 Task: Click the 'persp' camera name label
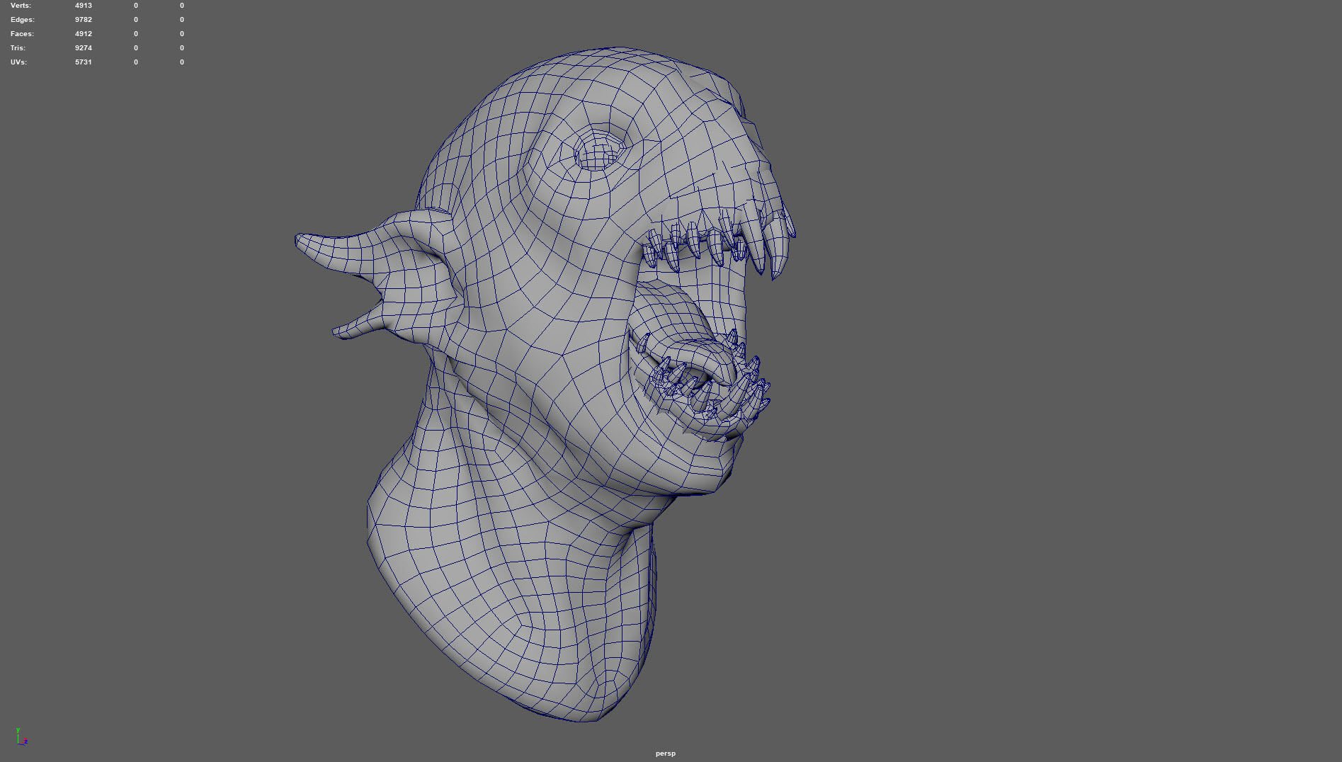666,754
